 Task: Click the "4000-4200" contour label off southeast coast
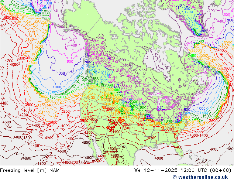pyautogui.click(x=199, y=136)
